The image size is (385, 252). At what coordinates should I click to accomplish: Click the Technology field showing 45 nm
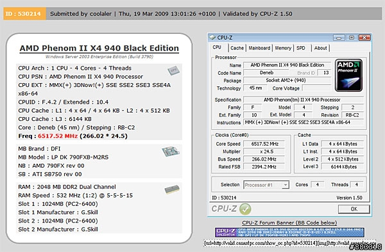[x=255, y=88]
